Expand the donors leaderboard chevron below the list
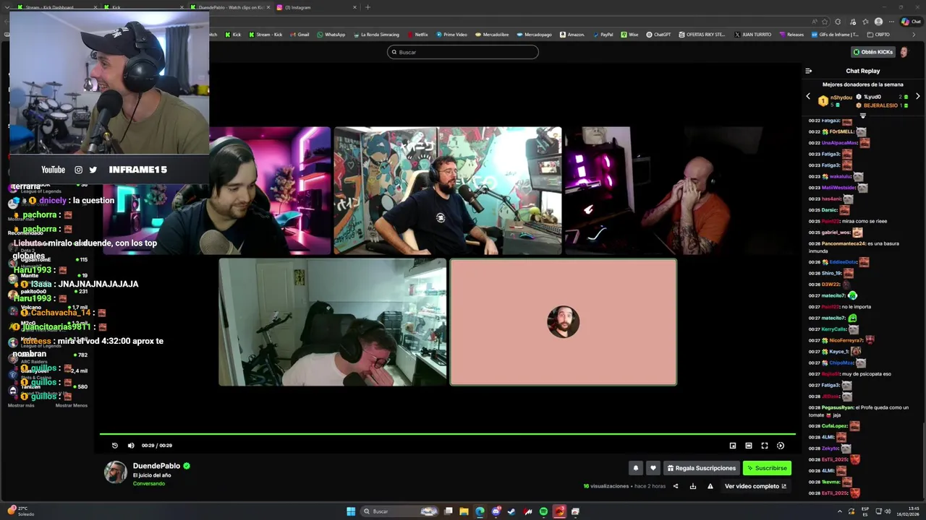The image size is (926, 520). (862, 116)
